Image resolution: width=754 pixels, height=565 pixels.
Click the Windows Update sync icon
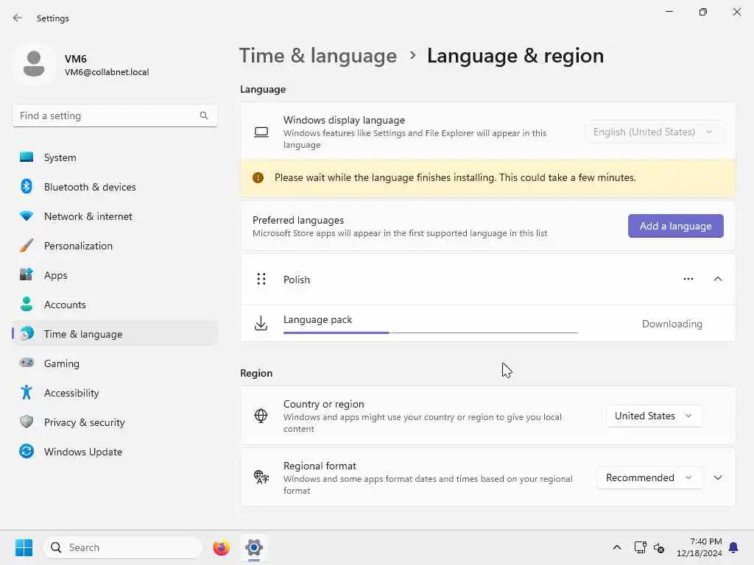click(27, 451)
